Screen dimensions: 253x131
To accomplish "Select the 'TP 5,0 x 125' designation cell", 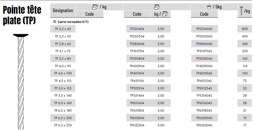I will (x=63, y=88).
